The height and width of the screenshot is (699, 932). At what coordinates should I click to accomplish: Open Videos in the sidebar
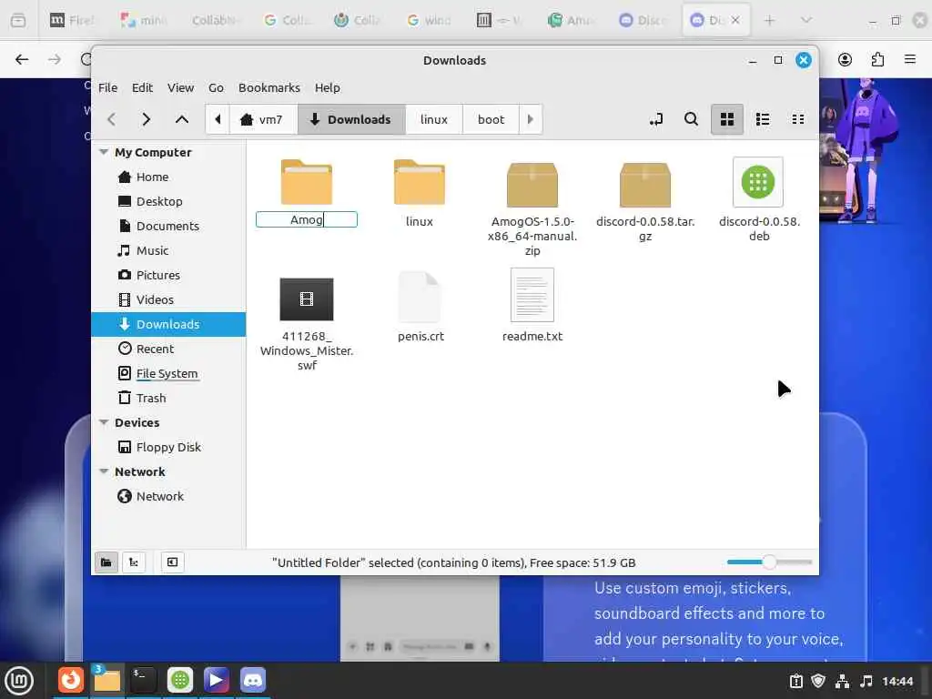[168, 299]
